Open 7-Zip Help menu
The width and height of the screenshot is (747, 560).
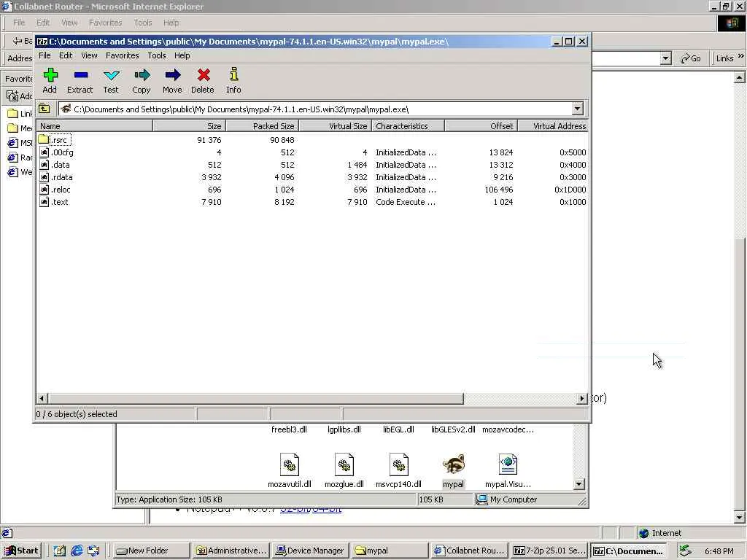point(182,55)
